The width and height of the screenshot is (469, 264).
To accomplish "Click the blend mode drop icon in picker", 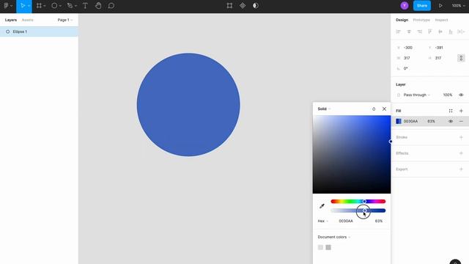I will tap(374, 109).
